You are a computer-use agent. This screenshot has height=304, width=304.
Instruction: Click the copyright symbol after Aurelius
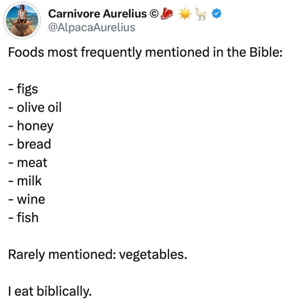click(153, 14)
